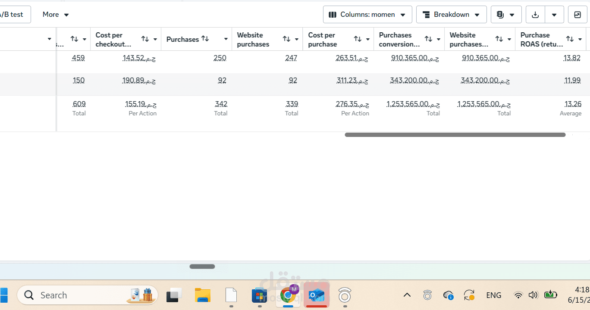Show hidden system tray icons

(x=407, y=295)
